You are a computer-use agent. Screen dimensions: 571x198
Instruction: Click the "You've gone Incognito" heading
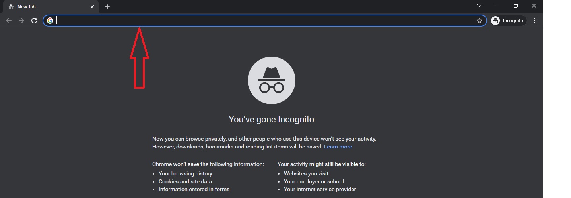pos(271,119)
